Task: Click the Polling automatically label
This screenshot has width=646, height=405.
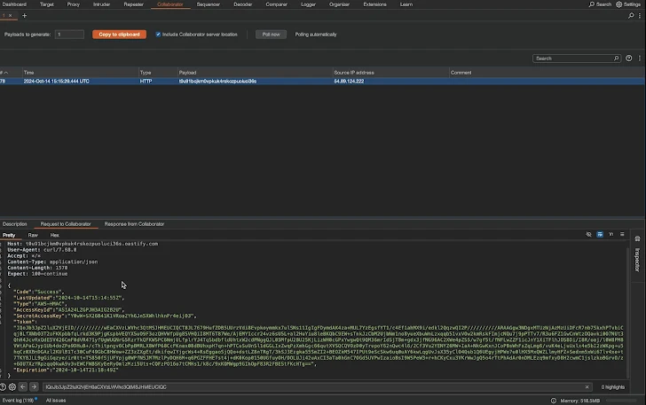Action: 316,35
